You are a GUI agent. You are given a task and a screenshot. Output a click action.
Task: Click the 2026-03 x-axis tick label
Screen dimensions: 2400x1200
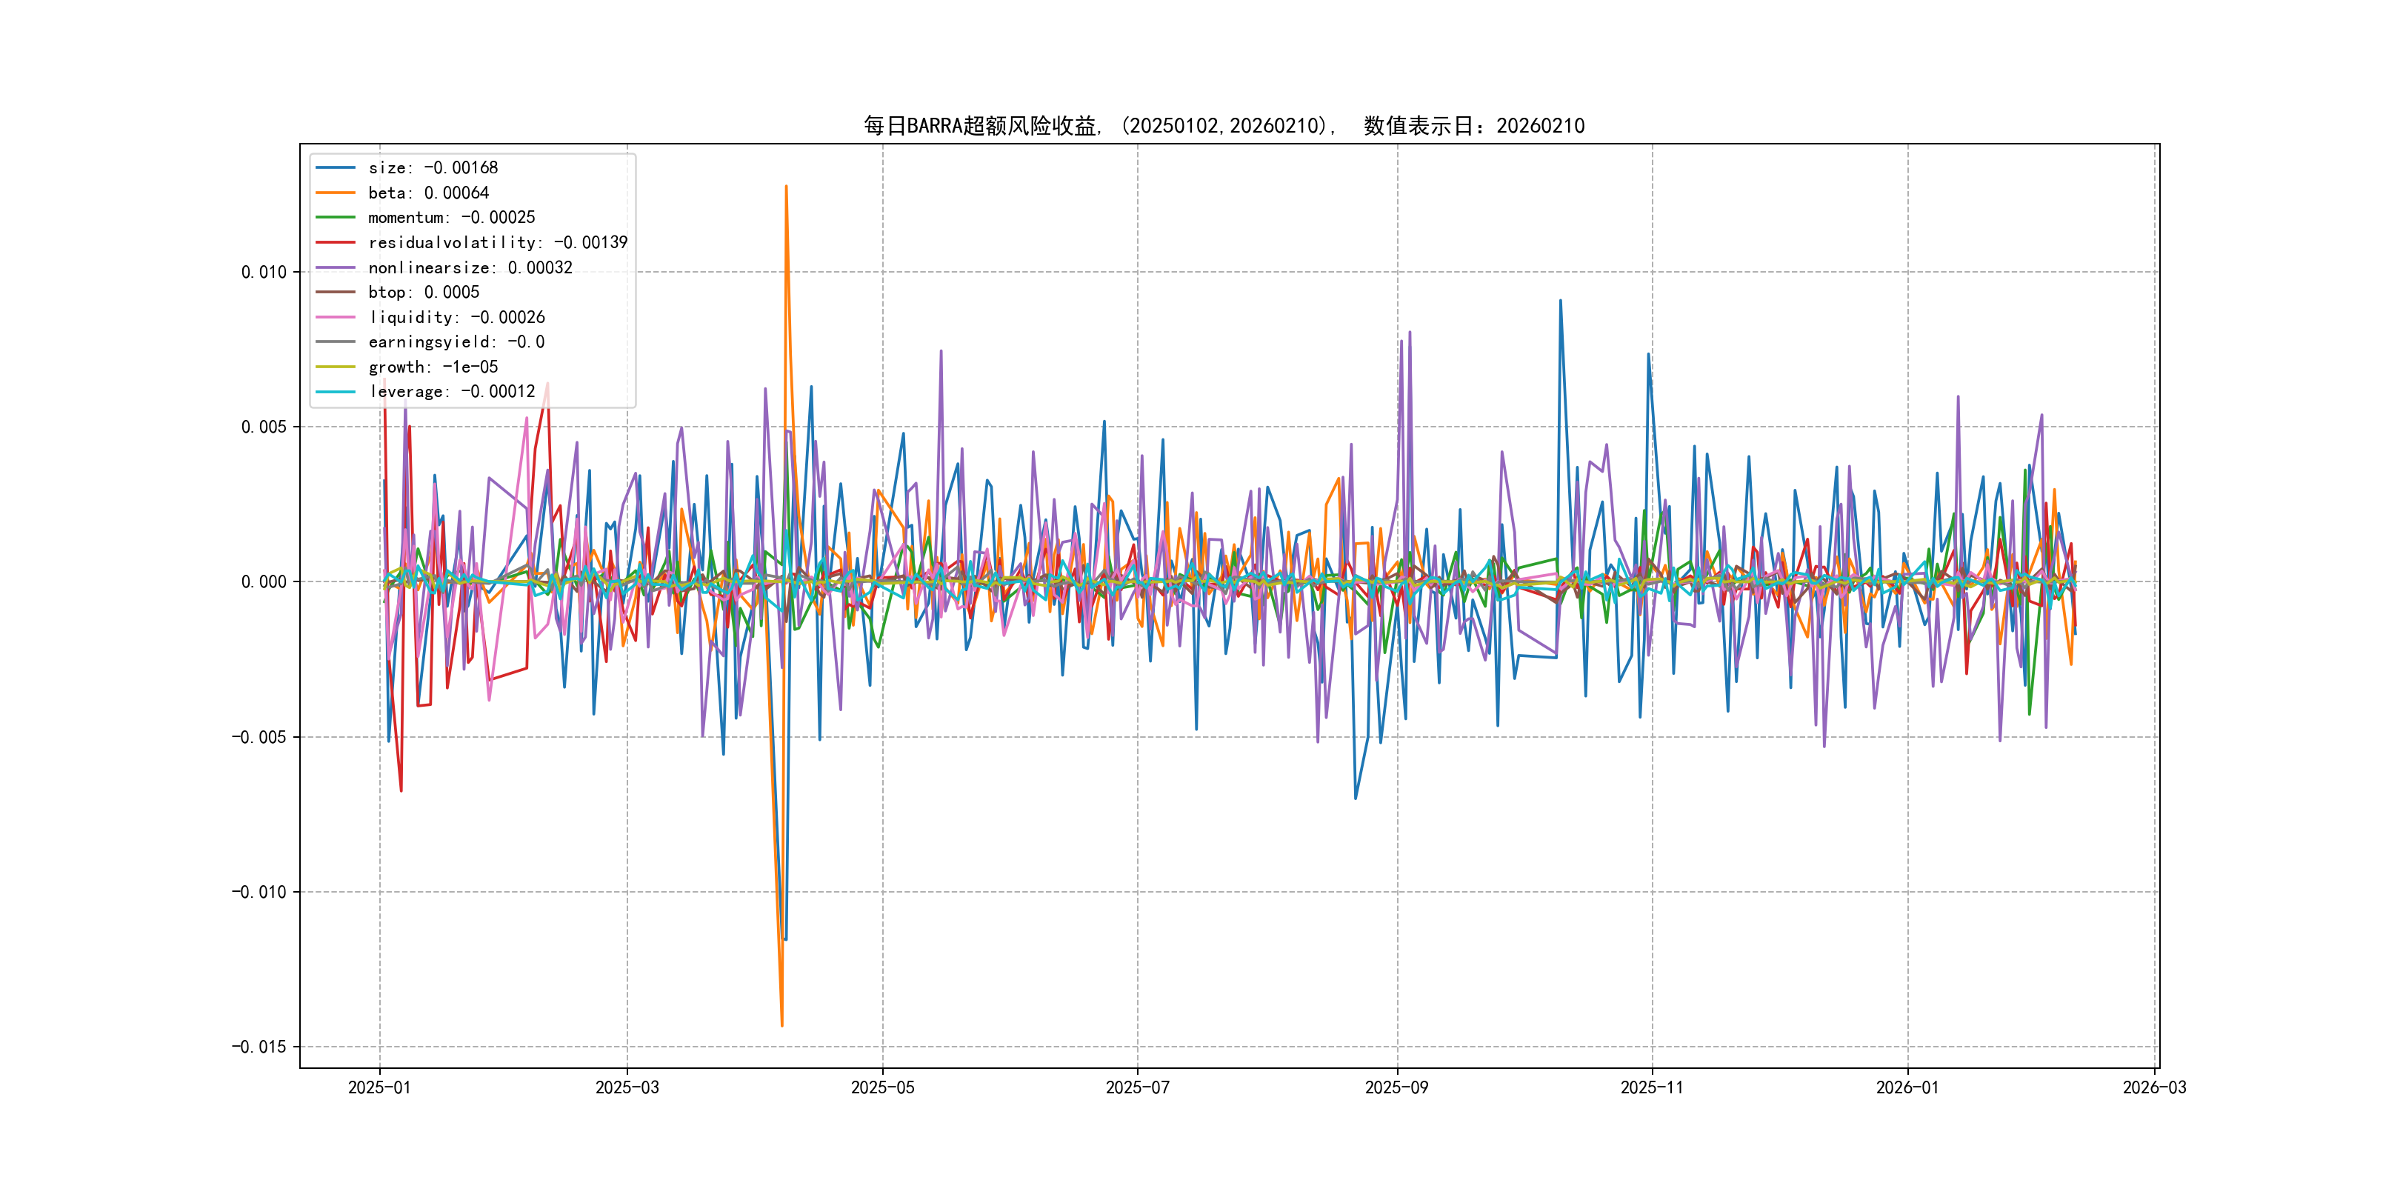(x=2154, y=1087)
